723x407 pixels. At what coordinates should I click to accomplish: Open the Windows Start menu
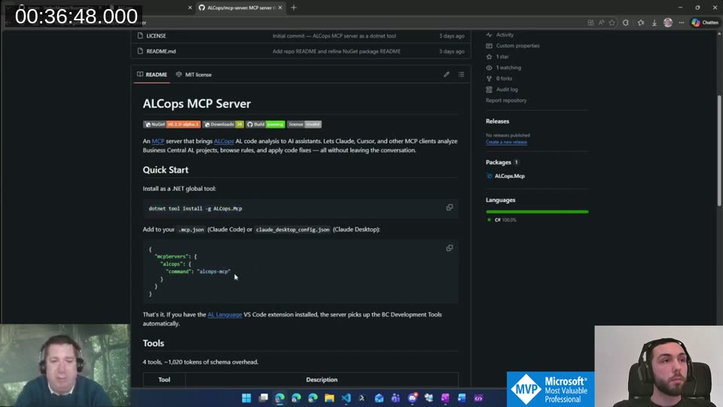click(246, 398)
